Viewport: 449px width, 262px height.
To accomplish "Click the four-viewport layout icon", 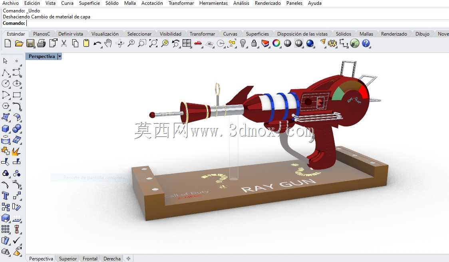I will 187,43.
